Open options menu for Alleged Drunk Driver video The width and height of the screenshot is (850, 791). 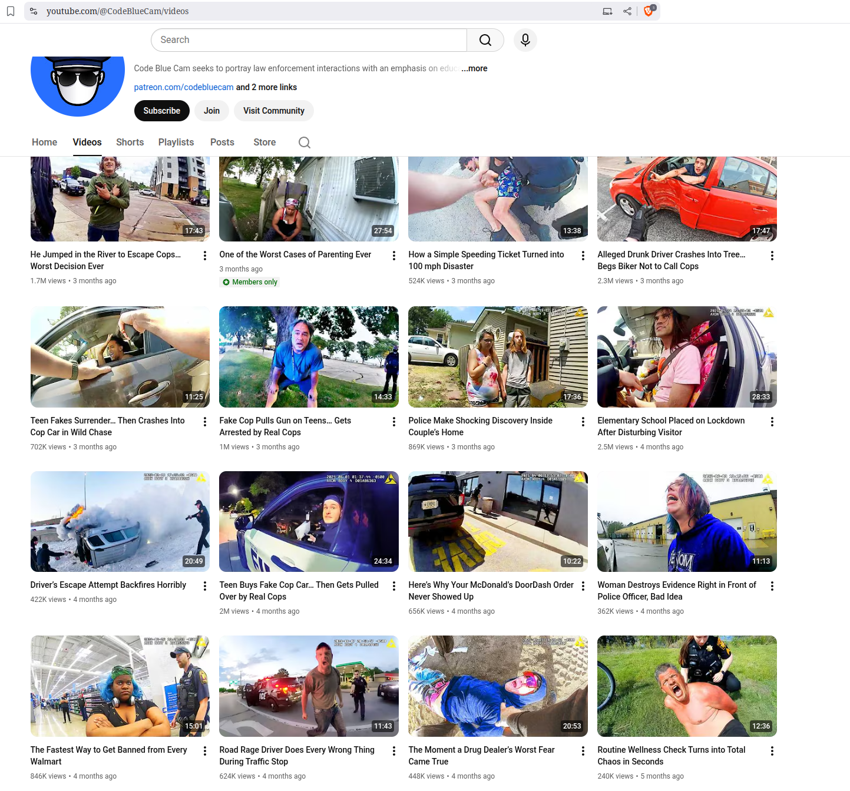point(772,256)
